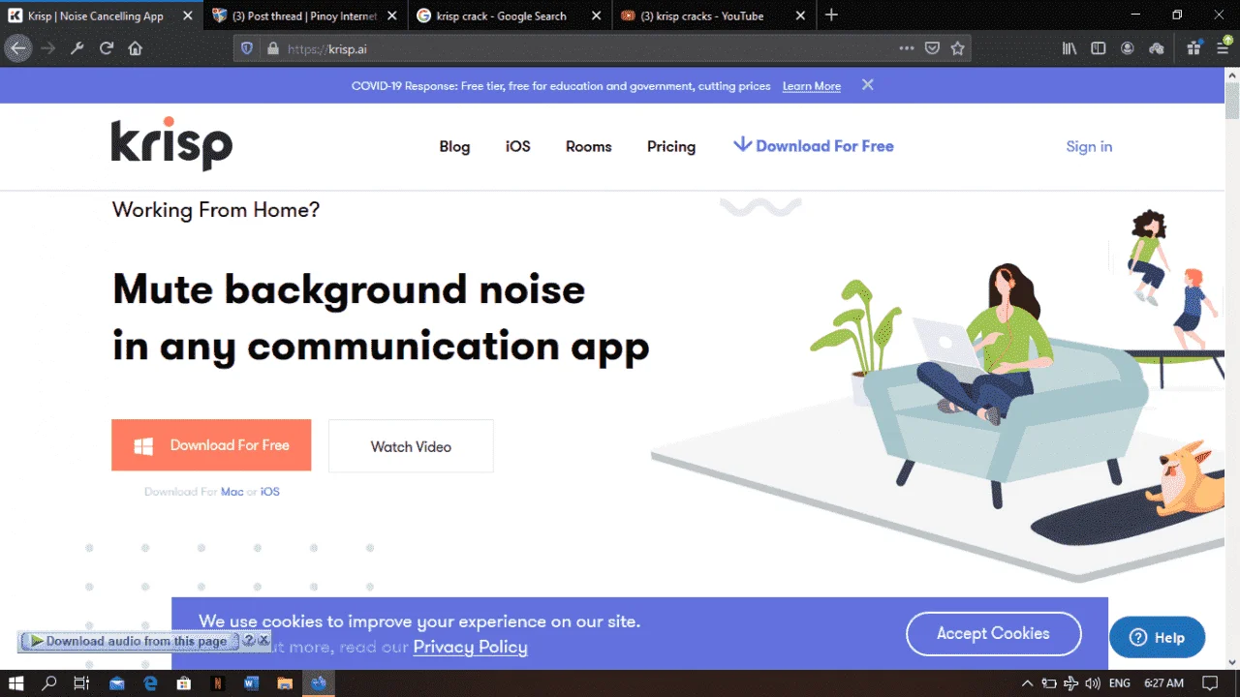Image resolution: width=1240 pixels, height=697 pixels.
Task: Click the cloud extension icon in toolbar
Action: pyautogui.click(x=1156, y=48)
